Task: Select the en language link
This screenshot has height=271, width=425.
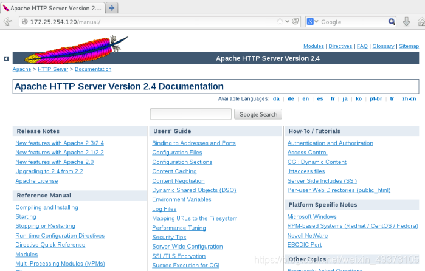Action: click(x=305, y=98)
